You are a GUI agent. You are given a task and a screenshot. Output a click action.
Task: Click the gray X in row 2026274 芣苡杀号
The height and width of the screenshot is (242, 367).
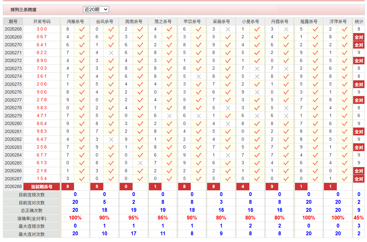coord(198,76)
